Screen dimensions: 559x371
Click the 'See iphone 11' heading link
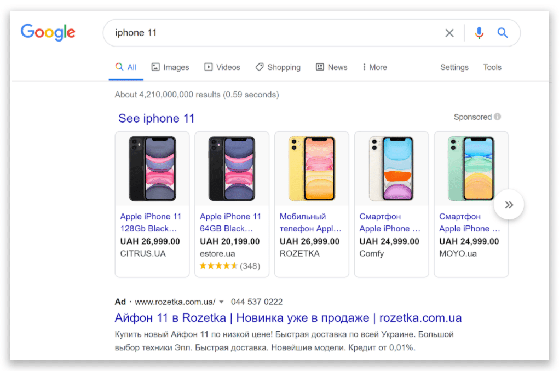156,118
